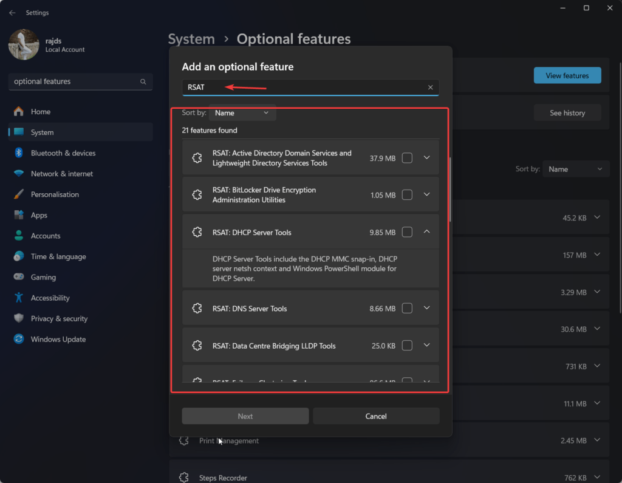Expand Data Centre Bridging LLDP Tools details
The image size is (622, 483).
tap(427, 345)
